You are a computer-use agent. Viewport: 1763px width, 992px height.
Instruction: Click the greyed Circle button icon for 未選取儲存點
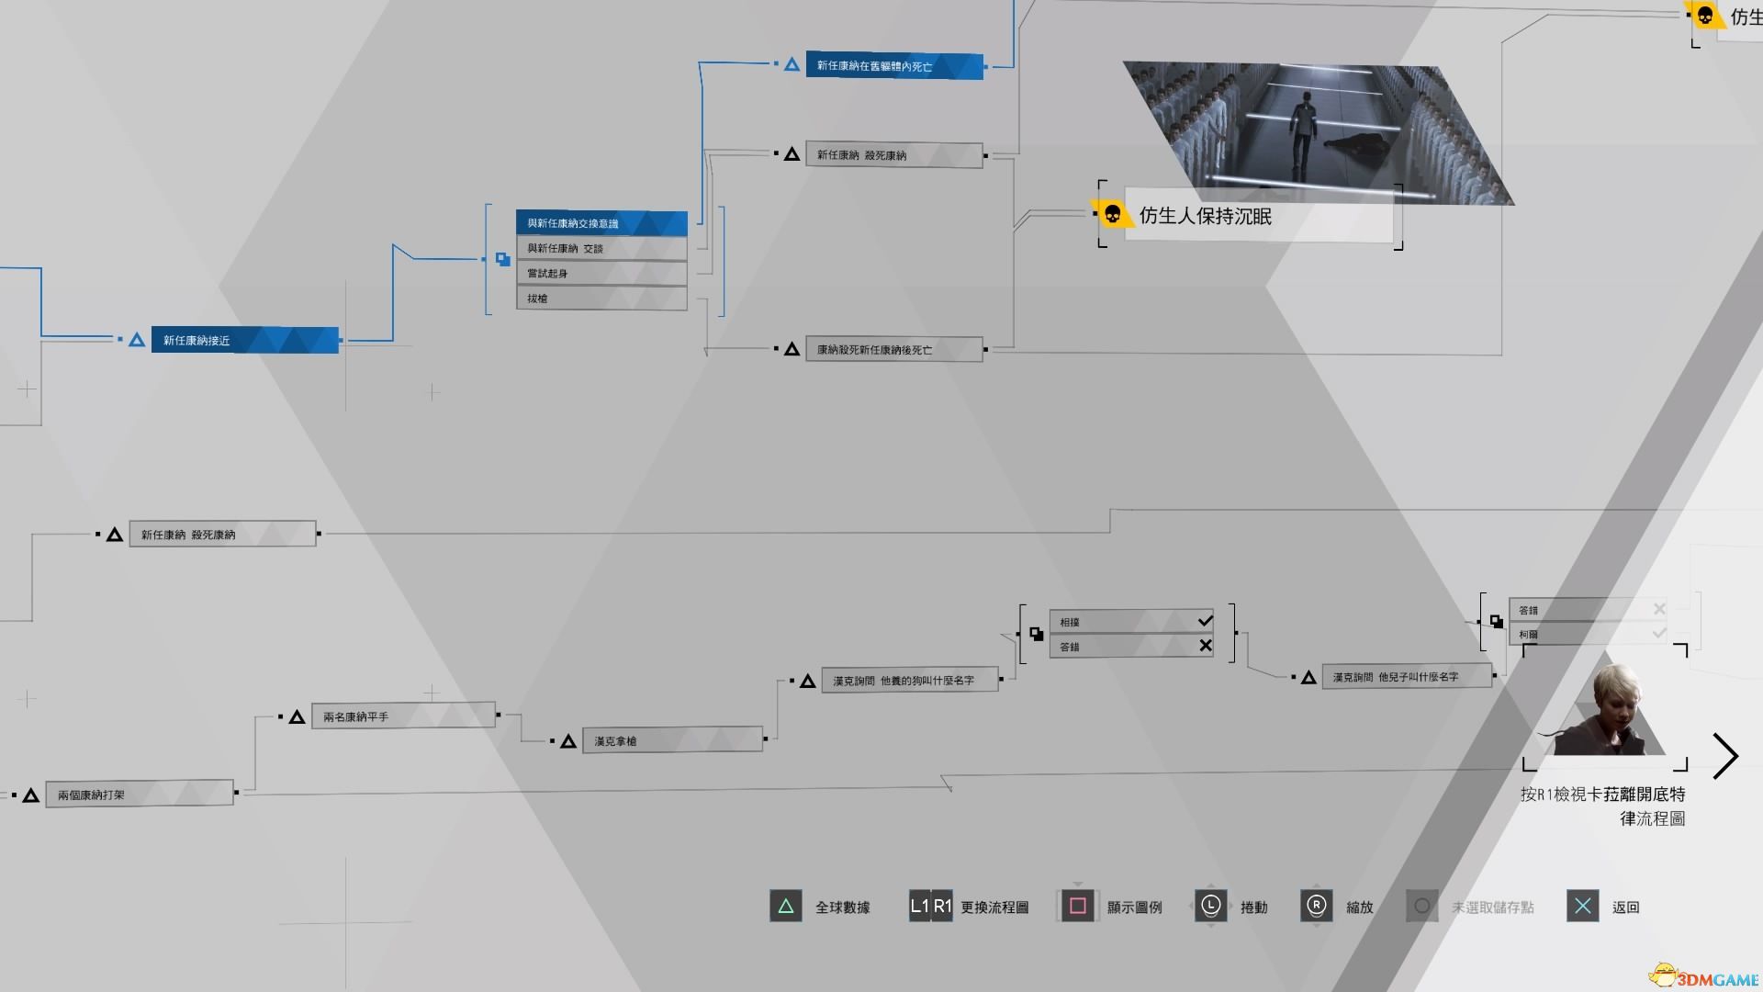1422,907
